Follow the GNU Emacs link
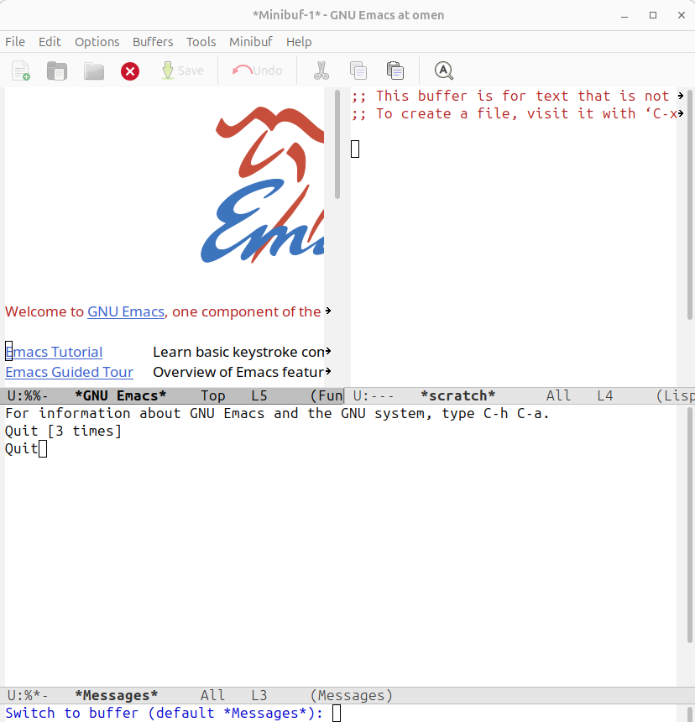Image resolution: width=695 pixels, height=722 pixels. pos(126,311)
